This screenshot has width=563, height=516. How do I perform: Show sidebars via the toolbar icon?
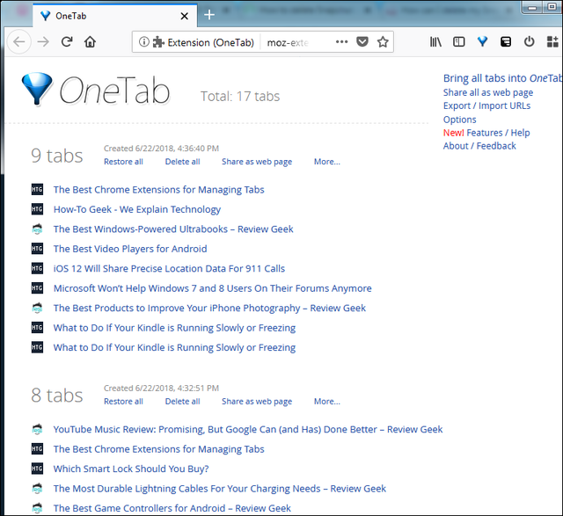[x=459, y=42]
